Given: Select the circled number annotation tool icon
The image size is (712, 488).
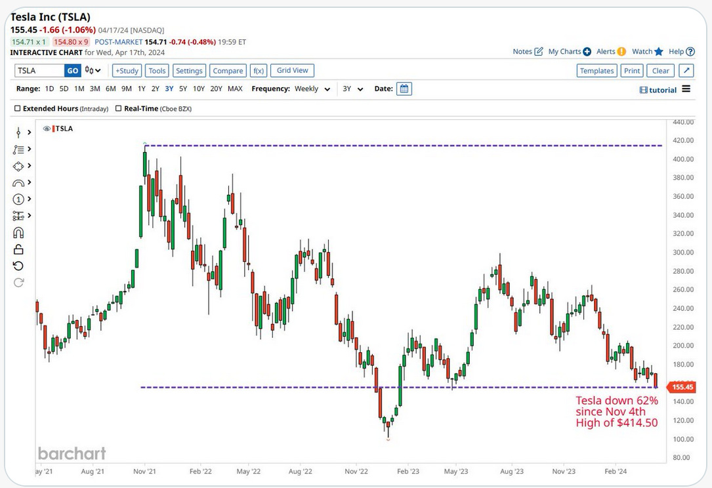Looking at the screenshot, I should pos(18,199).
